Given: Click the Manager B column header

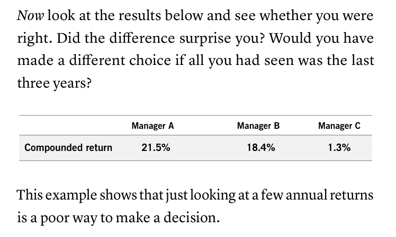Looking at the screenshot, I should point(258,126).
